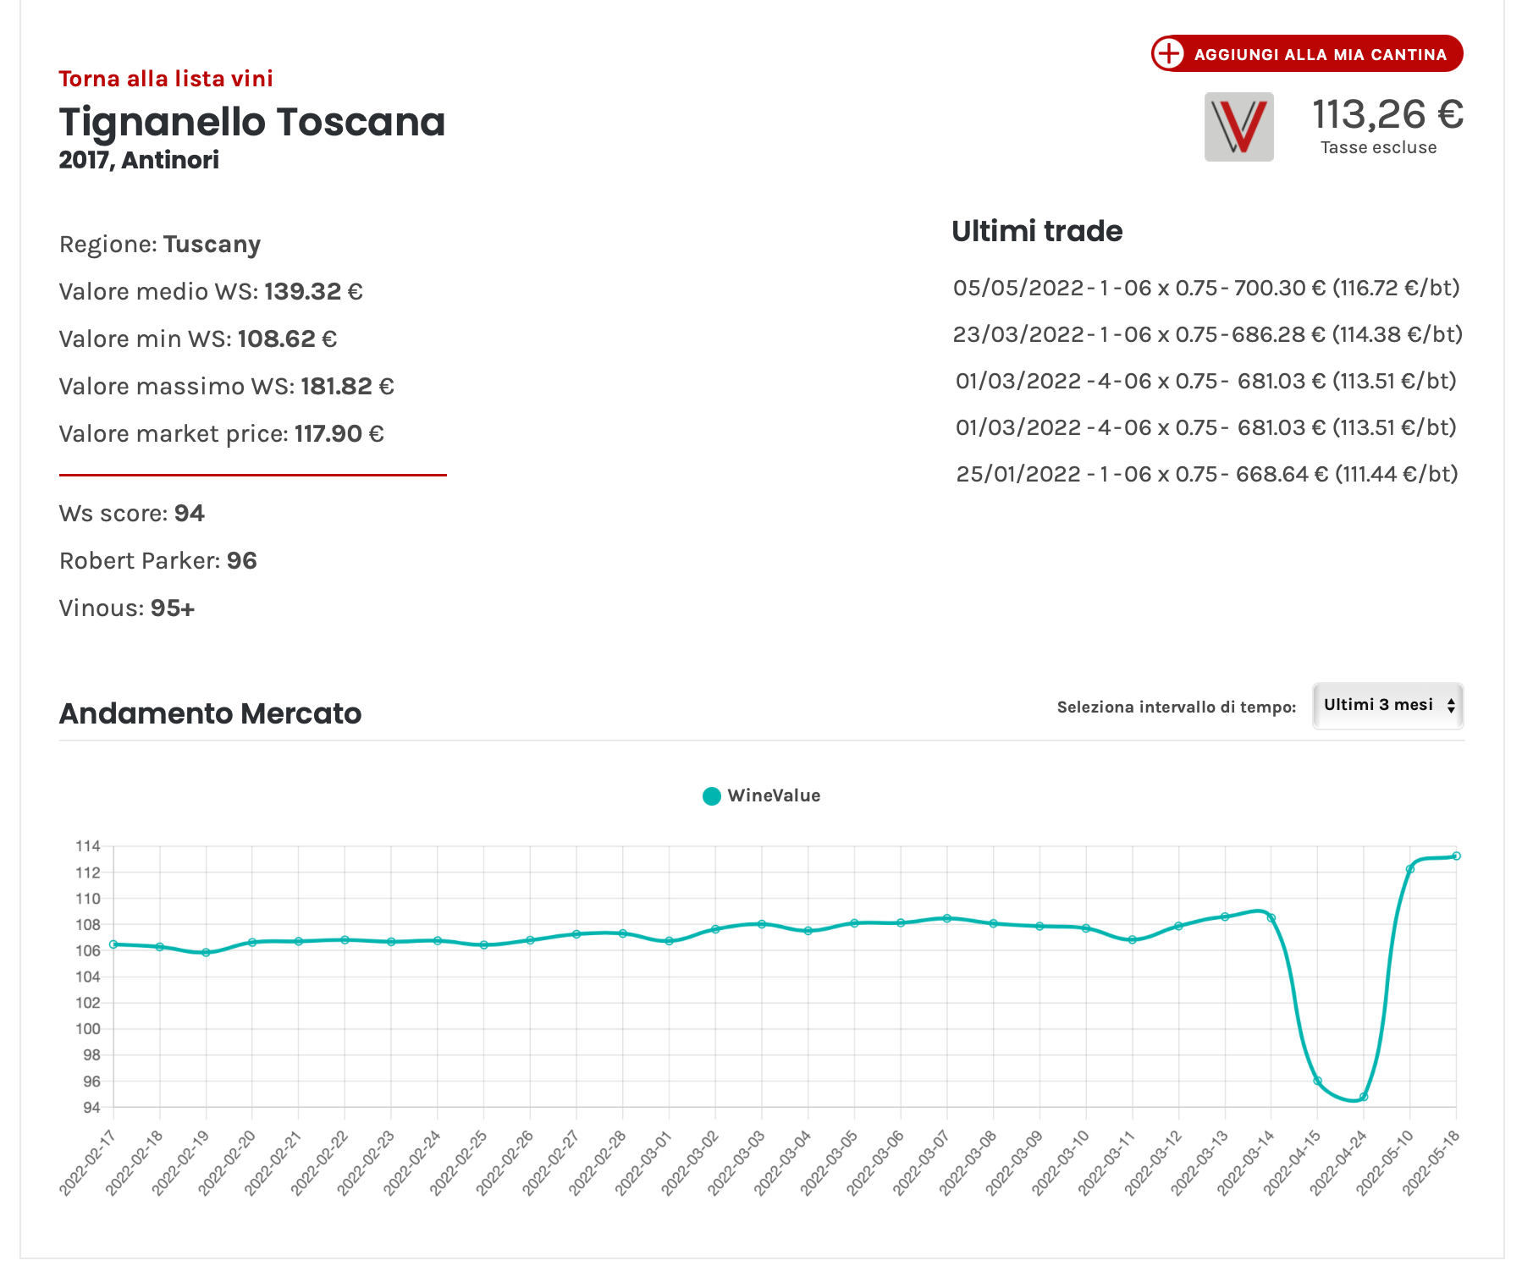Select the 05/05/2022 trade row
The height and width of the screenshot is (1266, 1522).
point(1206,288)
